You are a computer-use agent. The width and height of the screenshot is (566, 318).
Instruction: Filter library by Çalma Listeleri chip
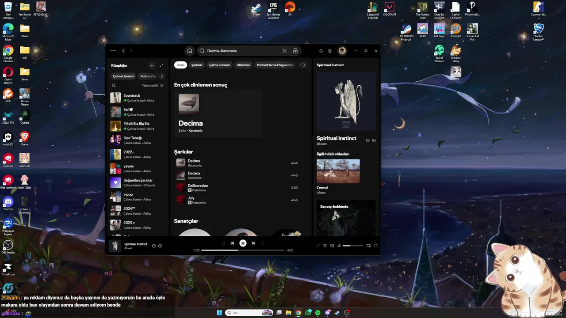tap(123, 76)
